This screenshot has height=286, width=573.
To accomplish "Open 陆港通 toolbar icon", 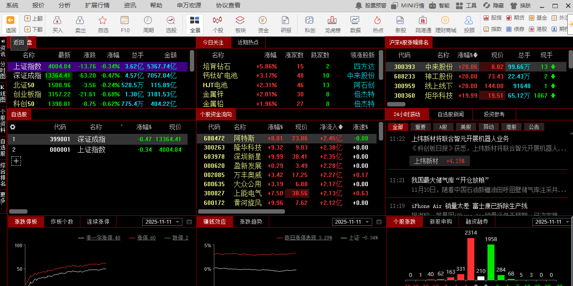I will tap(423, 24).
